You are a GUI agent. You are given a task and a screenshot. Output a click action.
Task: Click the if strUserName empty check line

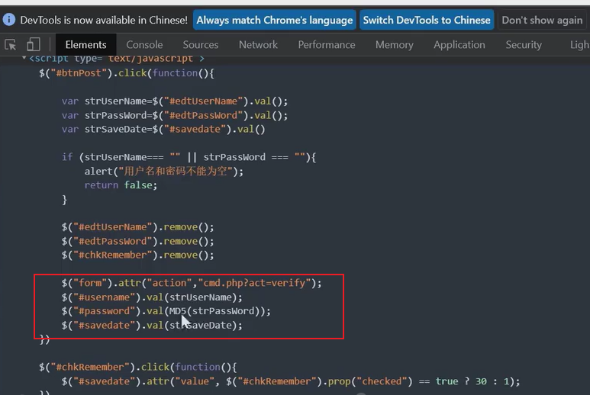tap(189, 157)
